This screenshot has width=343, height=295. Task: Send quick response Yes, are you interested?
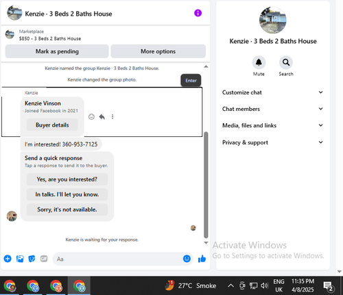pyautogui.click(x=67, y=179)
